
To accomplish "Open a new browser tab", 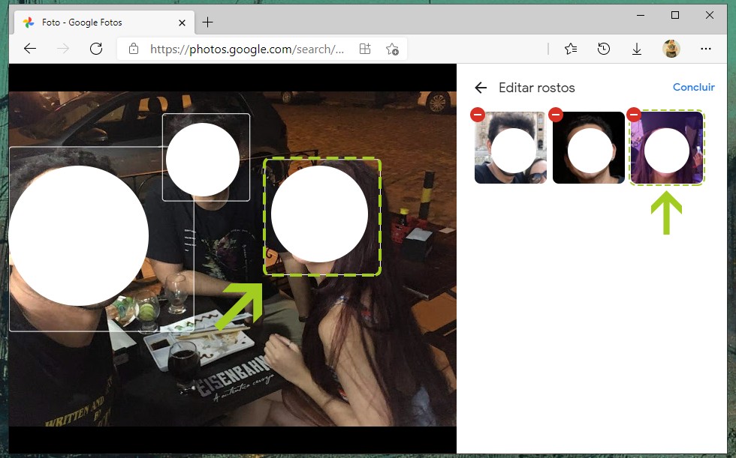I will [208, 22].
